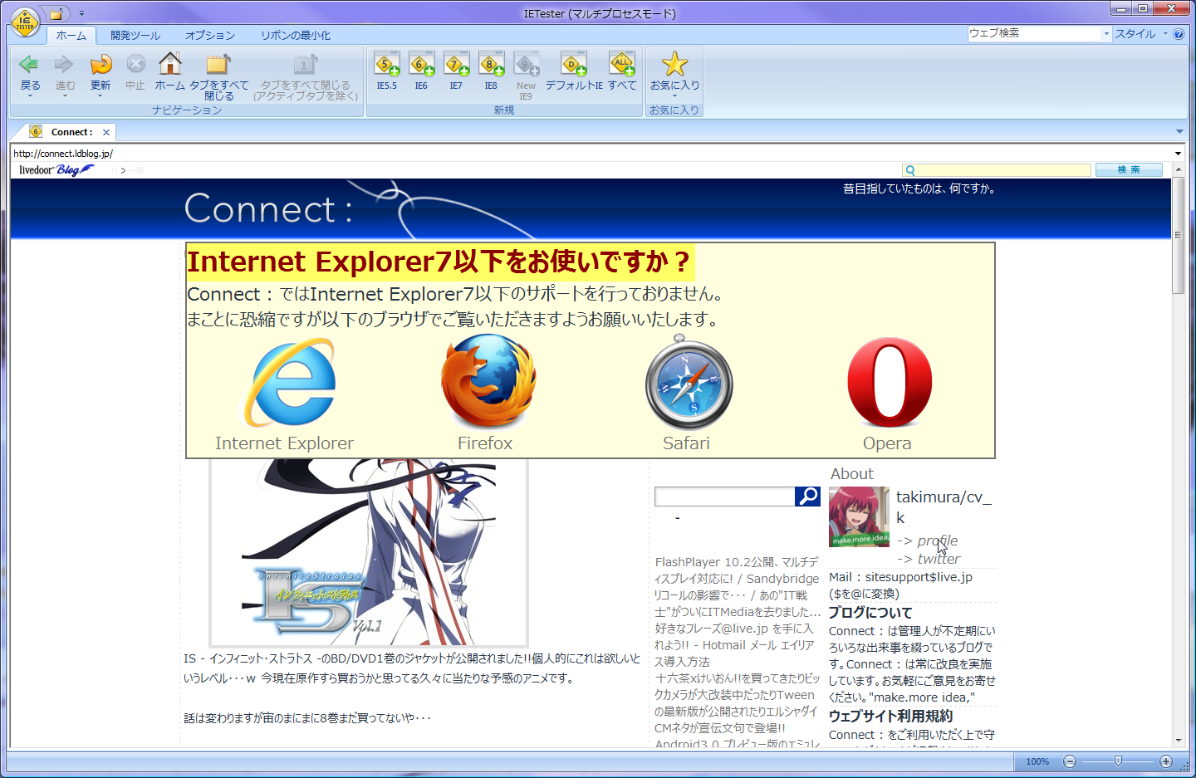Screen dimensions: 1196x778
Task: Click the New IE9 tab icon
Action: coord(526,64)
